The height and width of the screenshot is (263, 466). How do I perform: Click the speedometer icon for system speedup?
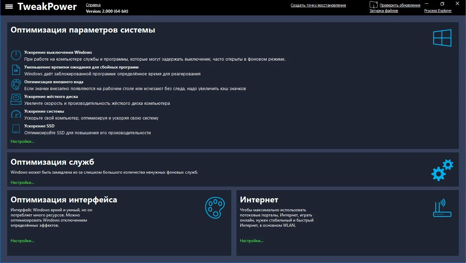click(x=16, y=114)
